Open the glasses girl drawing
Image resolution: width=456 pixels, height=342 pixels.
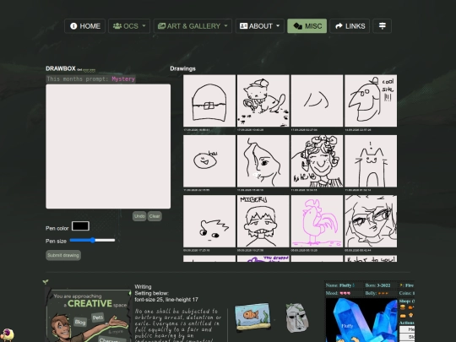[371, 221]
